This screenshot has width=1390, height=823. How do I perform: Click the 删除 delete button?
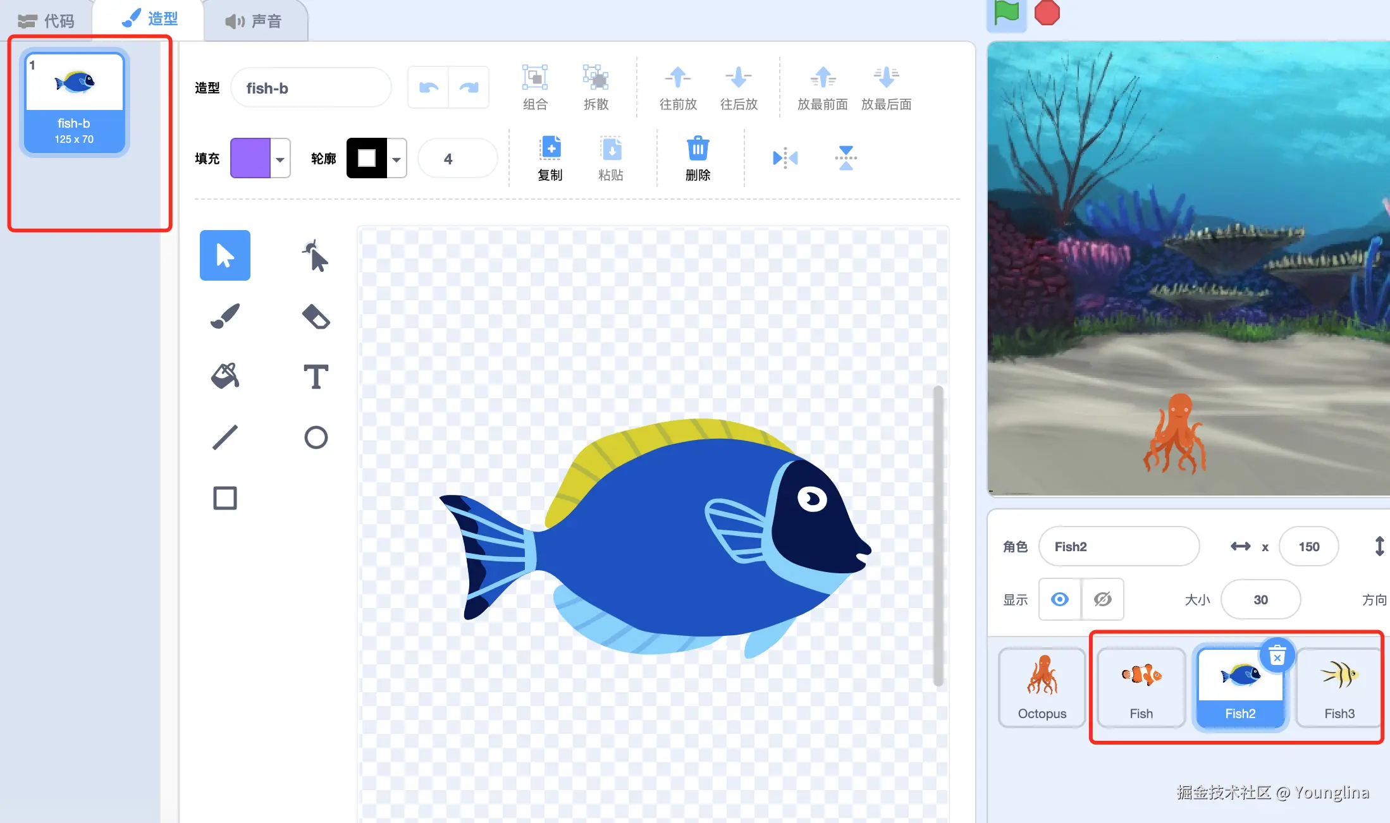click(698, 158)
